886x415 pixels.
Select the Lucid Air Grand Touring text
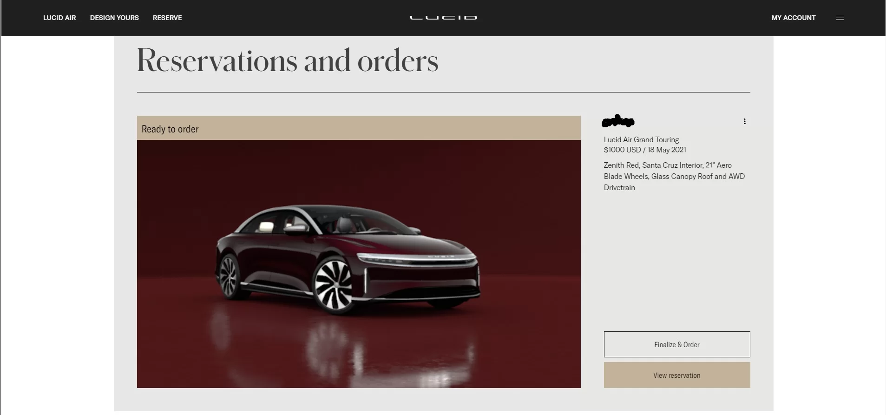(641, 139)
